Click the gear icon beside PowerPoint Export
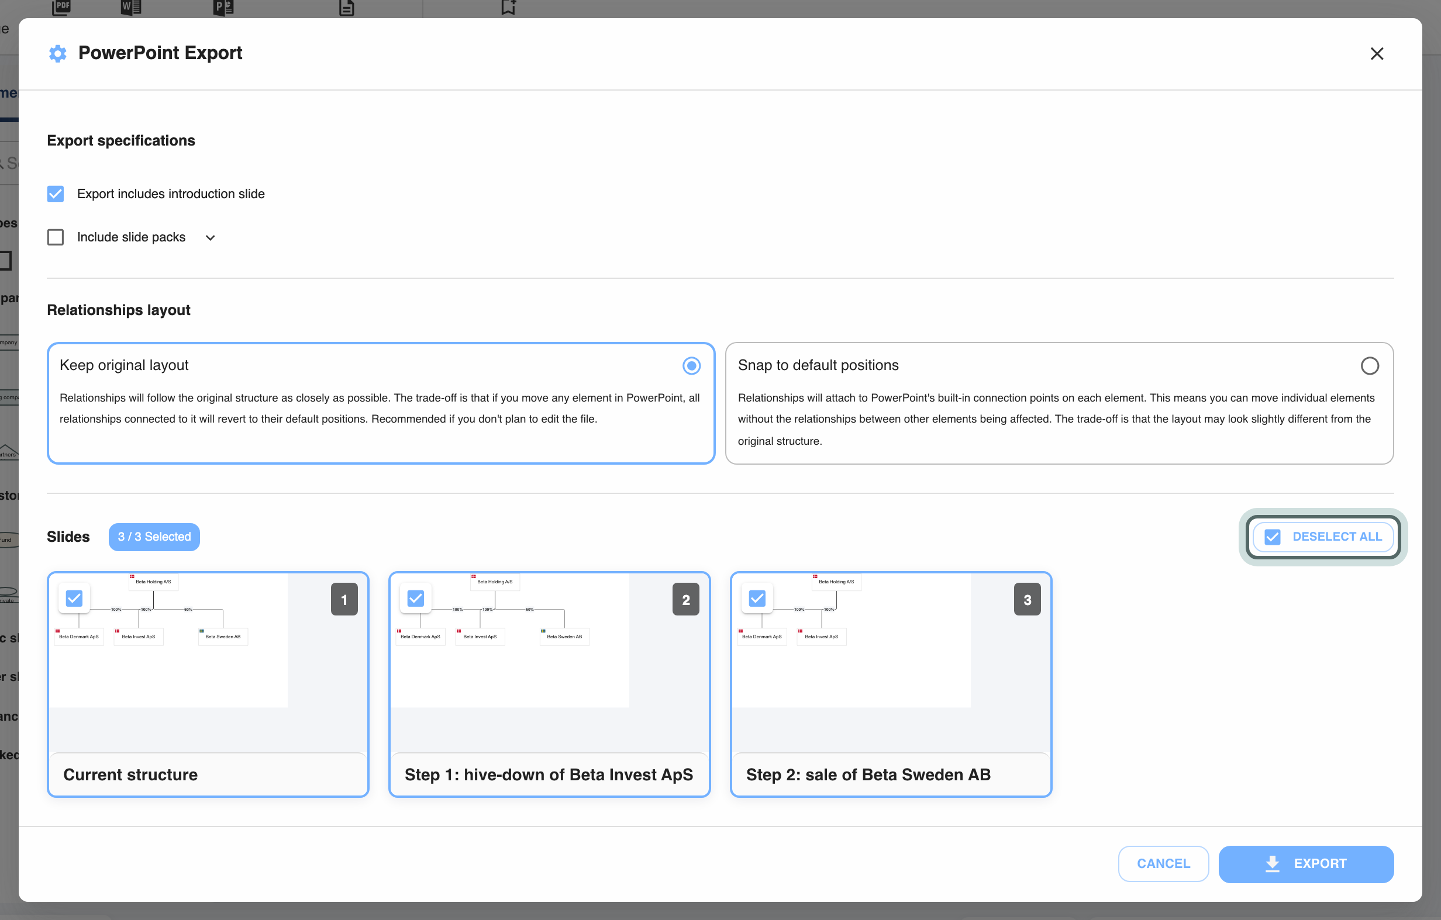This screenshot has height=920, width=1441. click(x=57, y=53)
